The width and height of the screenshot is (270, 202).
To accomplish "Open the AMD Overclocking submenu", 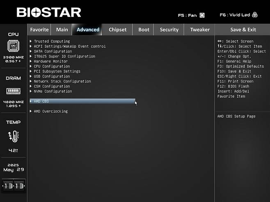I will click(51, 111).
